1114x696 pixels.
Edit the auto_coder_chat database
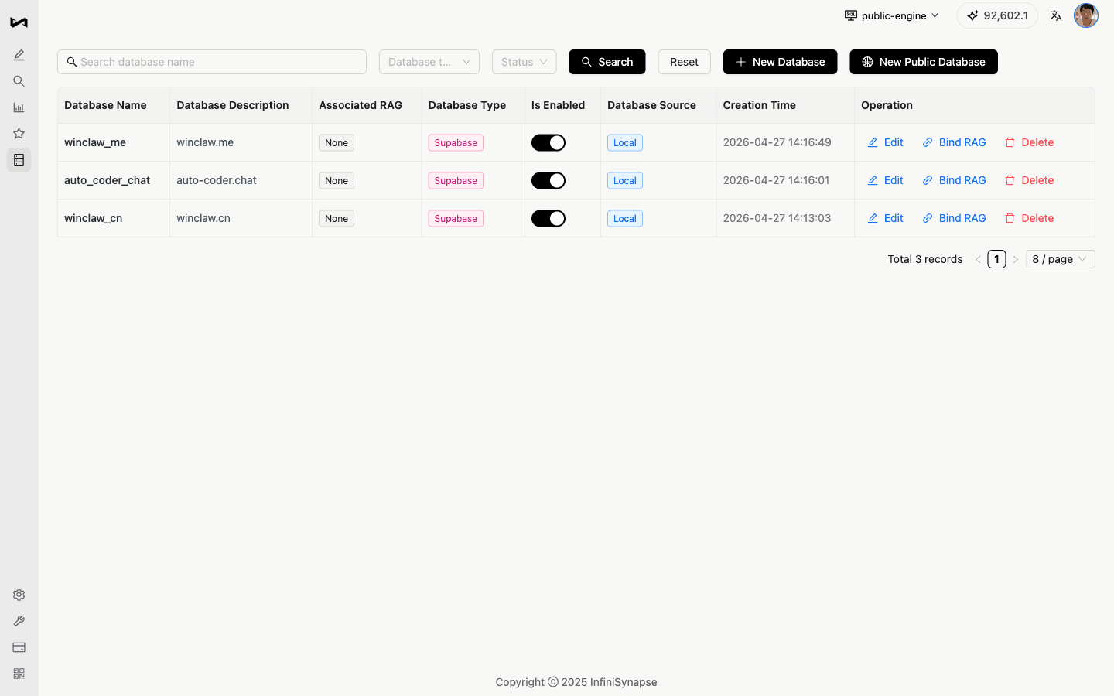(885, 180)
